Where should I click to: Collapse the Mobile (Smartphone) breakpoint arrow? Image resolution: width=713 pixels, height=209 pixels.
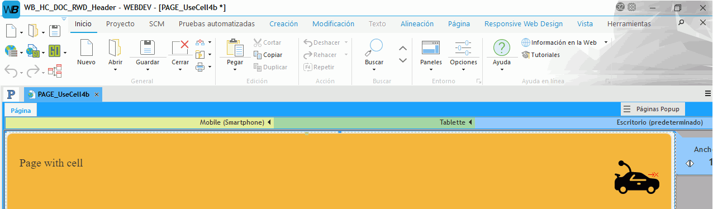pos(269,122)
